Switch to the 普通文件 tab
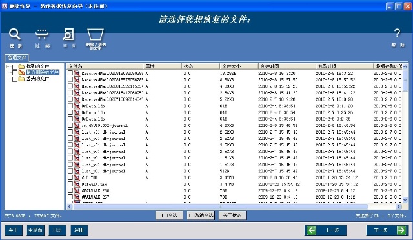 click(17, 57)
